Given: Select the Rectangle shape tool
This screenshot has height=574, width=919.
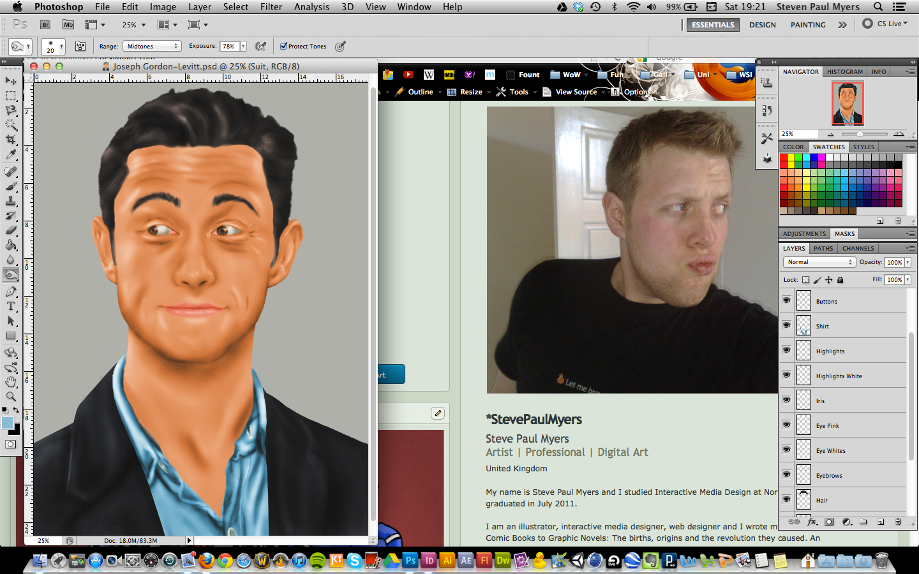Looking at the screenshot, I should click(x=11, y=336).
